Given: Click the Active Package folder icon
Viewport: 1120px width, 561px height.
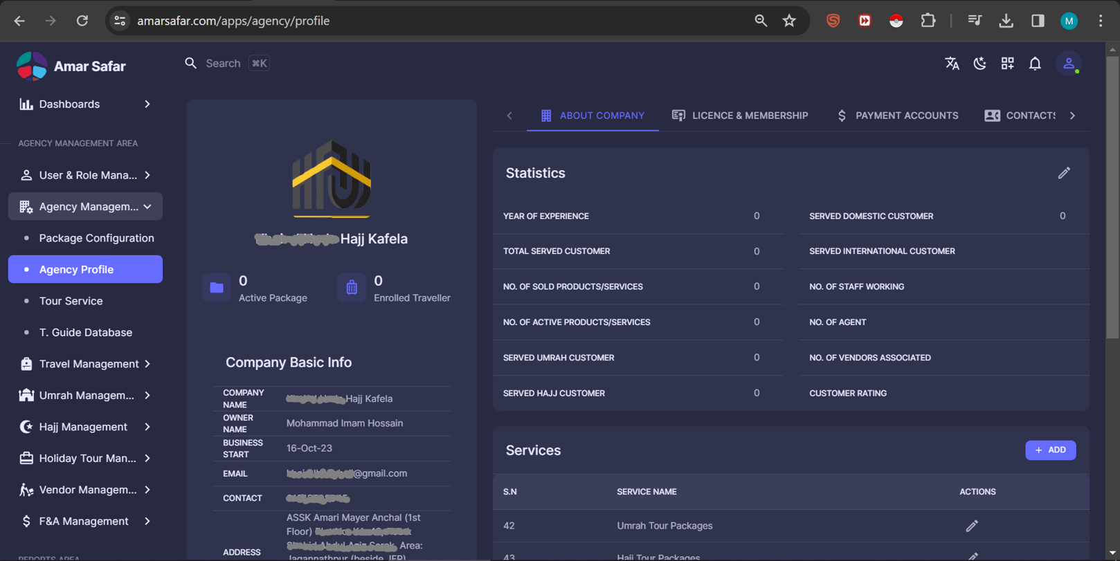Looking at the screenshot, I should point(217,288).
